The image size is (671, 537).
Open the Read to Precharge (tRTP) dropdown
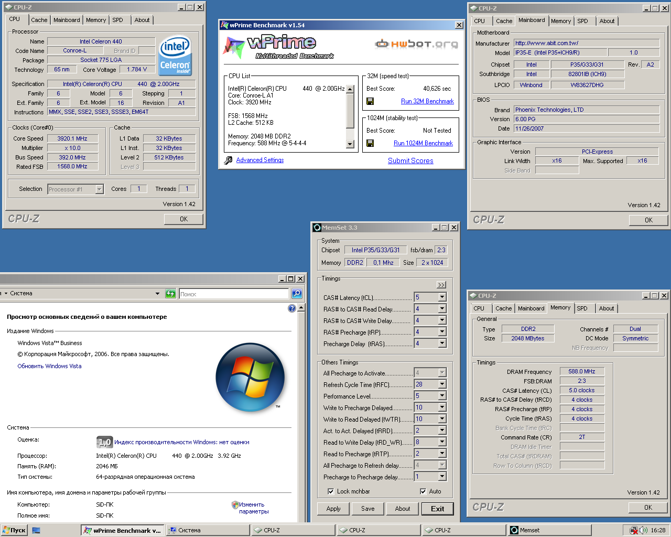(x=442, y=453)
